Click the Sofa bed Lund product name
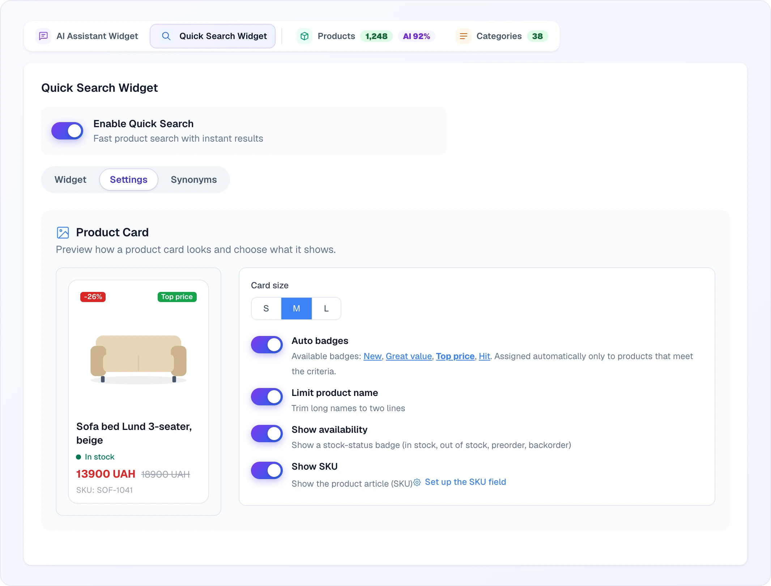The width and height of the screenshot is (771, 586). [x=134, y=433]
